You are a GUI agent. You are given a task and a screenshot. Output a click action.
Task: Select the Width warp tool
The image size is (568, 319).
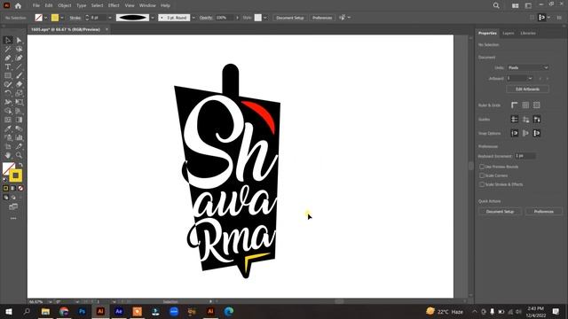[8, 102]
